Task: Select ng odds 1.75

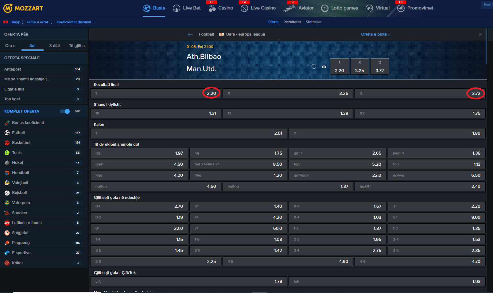Action: pyautogui.click(x=238, y=153)
